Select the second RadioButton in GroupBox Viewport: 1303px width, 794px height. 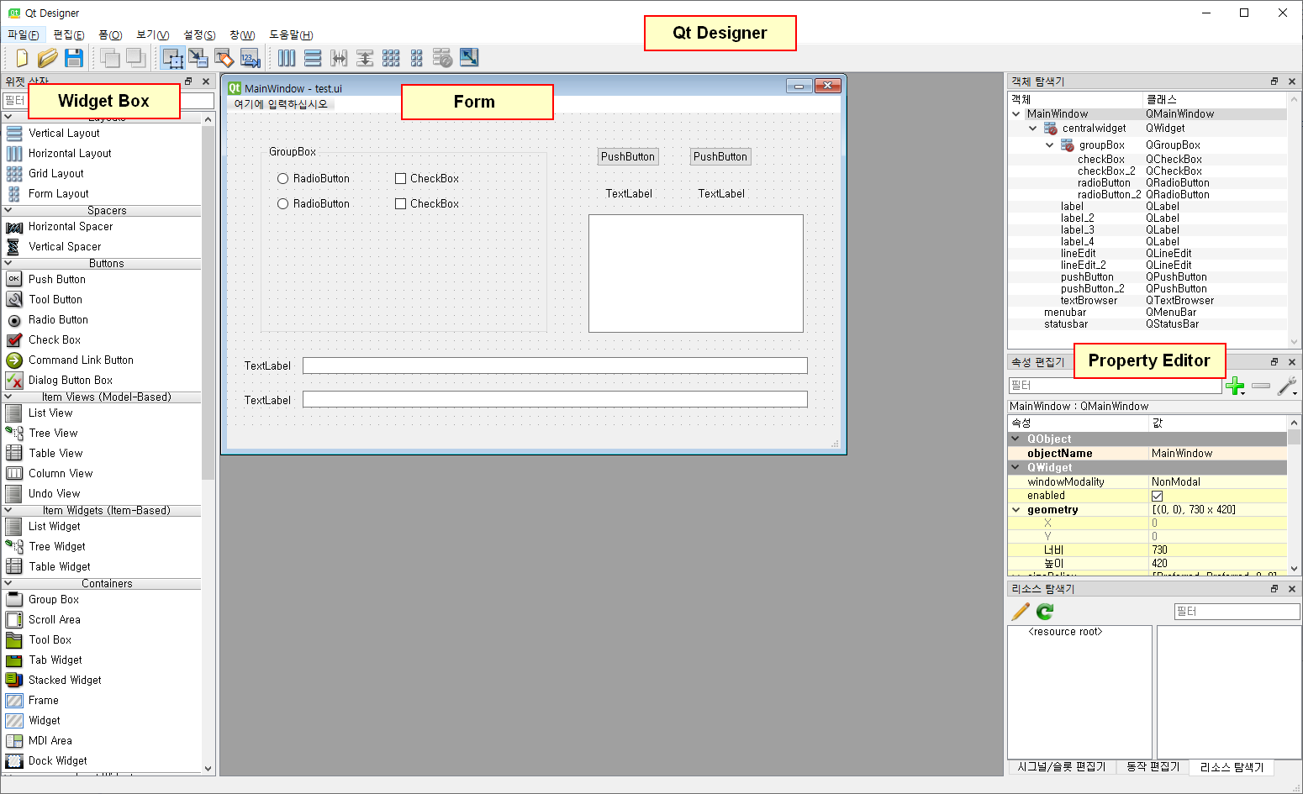coord(314,203)
